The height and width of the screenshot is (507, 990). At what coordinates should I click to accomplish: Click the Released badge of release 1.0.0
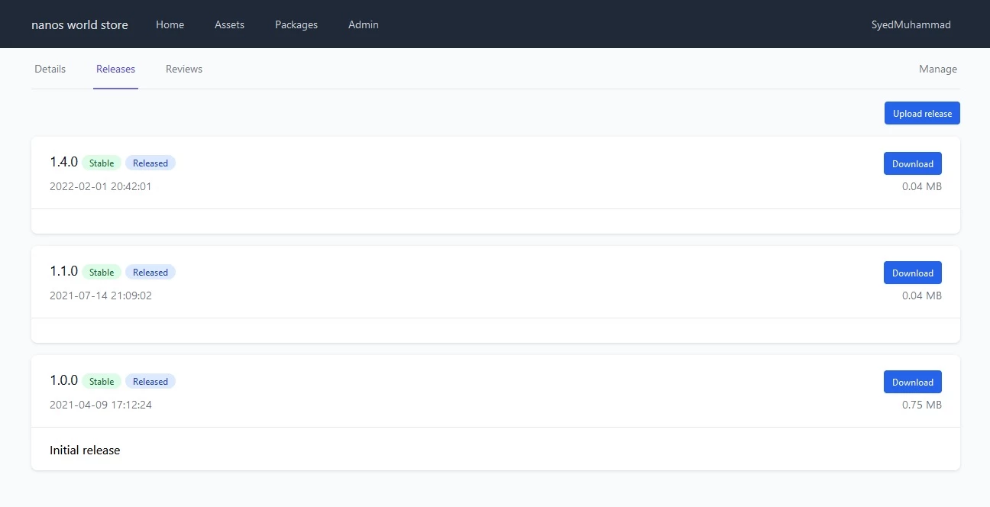(150, 381)
